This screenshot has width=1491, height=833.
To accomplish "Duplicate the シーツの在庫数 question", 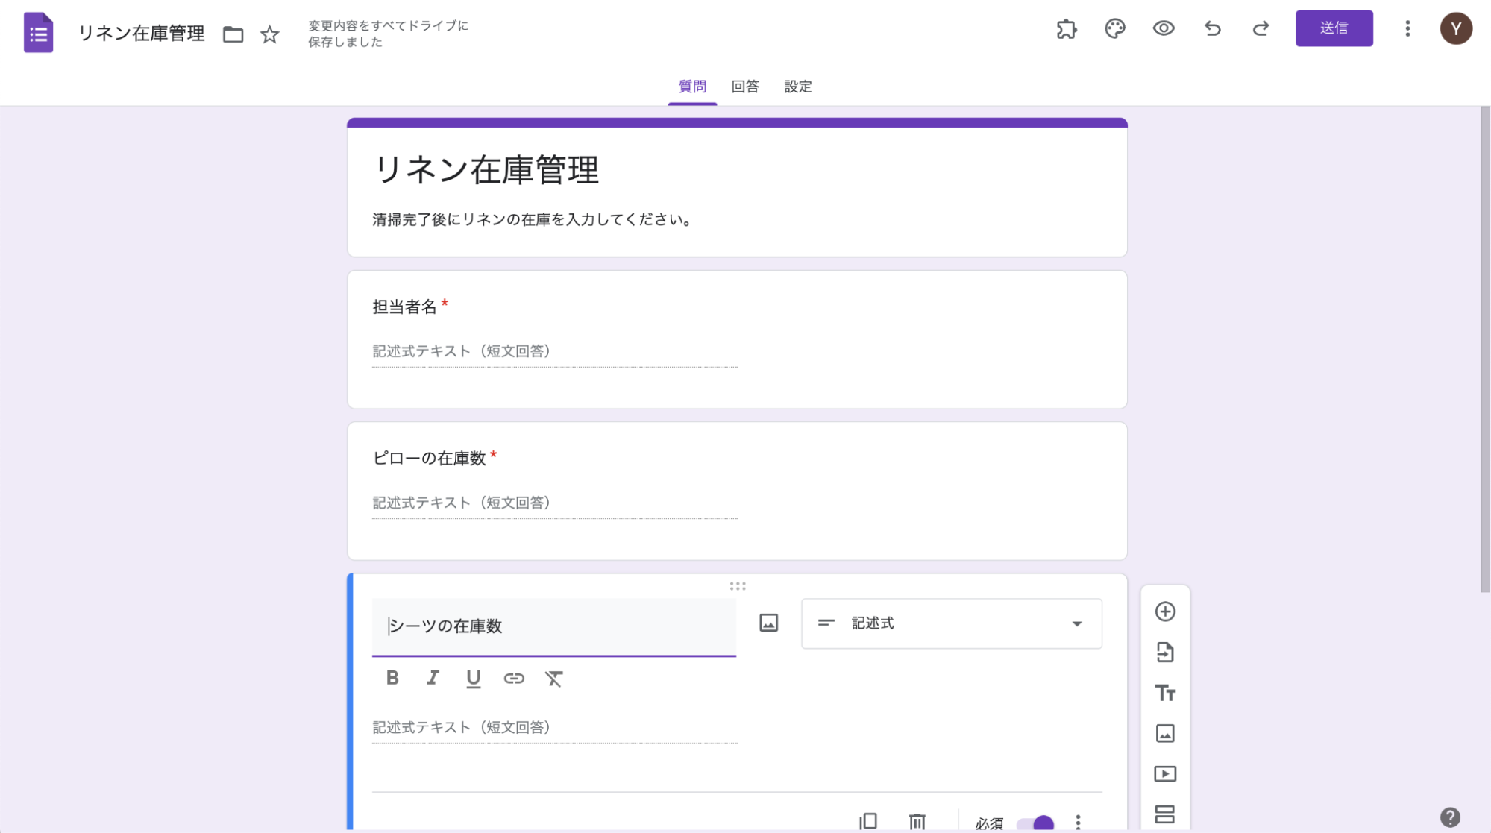I will click(x=868, y=821).
